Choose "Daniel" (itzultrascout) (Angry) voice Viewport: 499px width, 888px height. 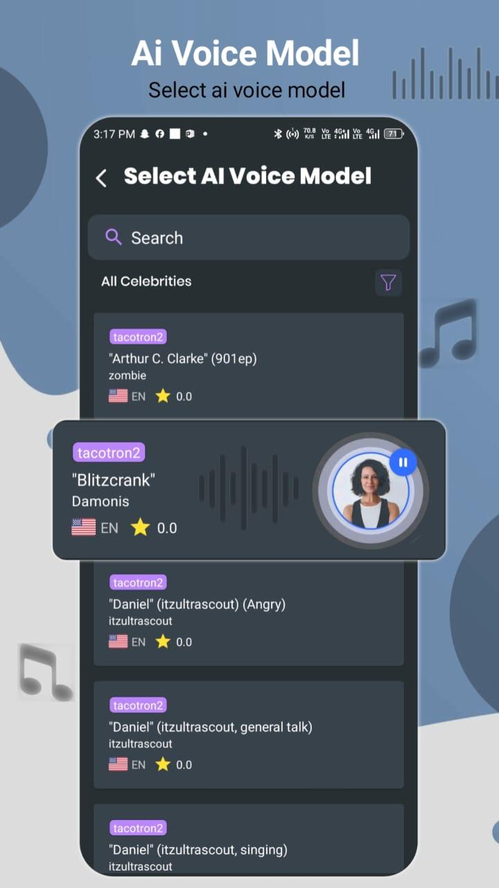(249, 612)
